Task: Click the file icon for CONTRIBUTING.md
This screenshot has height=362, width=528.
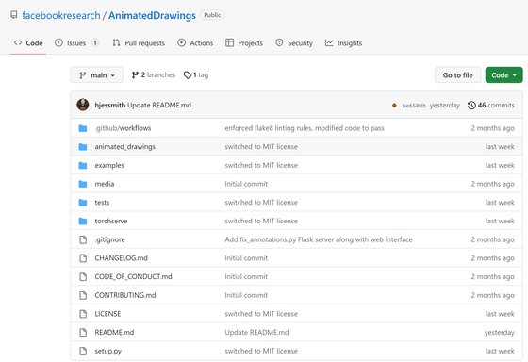Action: (x=83, y=295)
